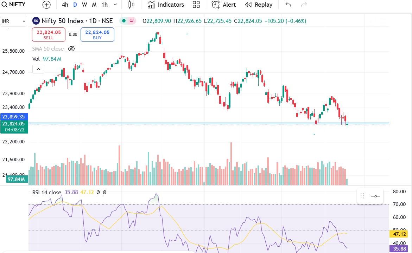
Task: Select the monthly M timeframe
Action: (x=94, y=5)
